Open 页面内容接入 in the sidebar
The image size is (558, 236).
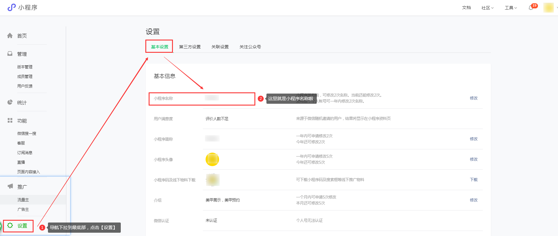pos(28,172)
